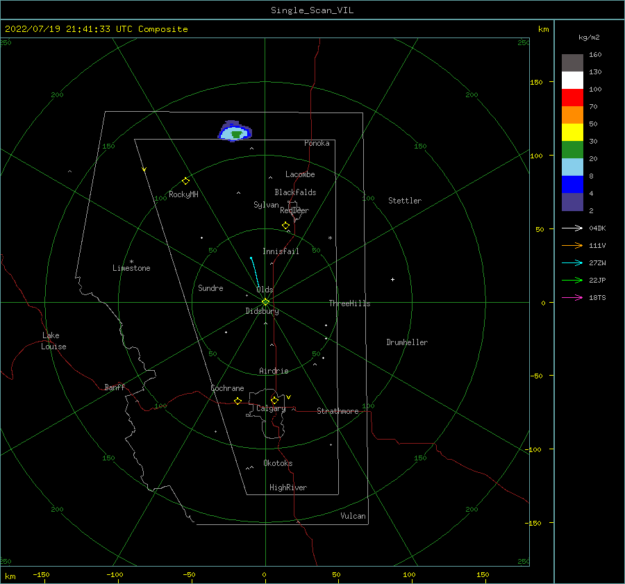Click the Okotoks label
The image size is (625, 584).
pyautogui.click(x=278, y=463)
